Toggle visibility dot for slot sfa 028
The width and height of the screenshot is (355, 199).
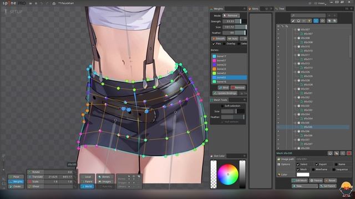[278, 81]
